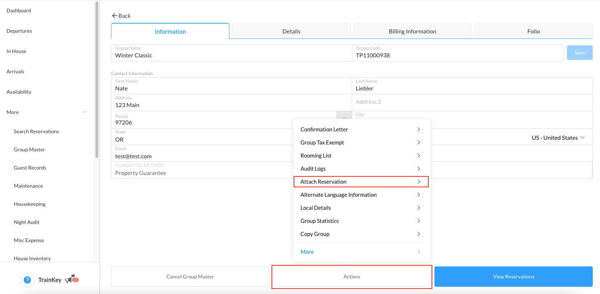Click the postal code lookup icon
The height and width of the screenshot is (294, 600).
pos(344,116)
